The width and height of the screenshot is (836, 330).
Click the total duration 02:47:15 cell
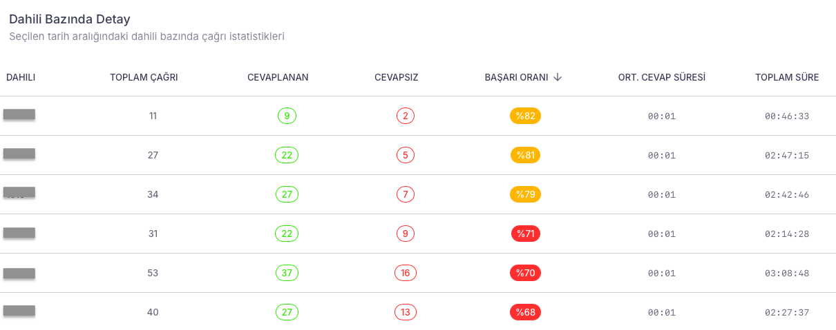point(787,156)
